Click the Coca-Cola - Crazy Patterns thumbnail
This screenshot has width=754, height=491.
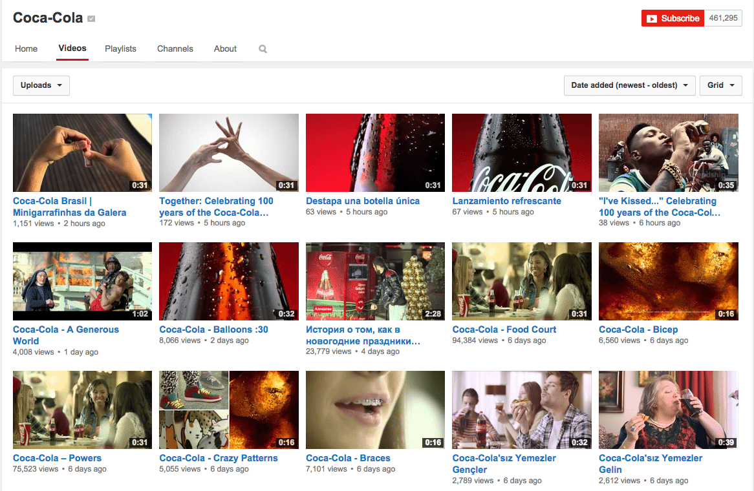pyautogui.click(x=228, y=410)
